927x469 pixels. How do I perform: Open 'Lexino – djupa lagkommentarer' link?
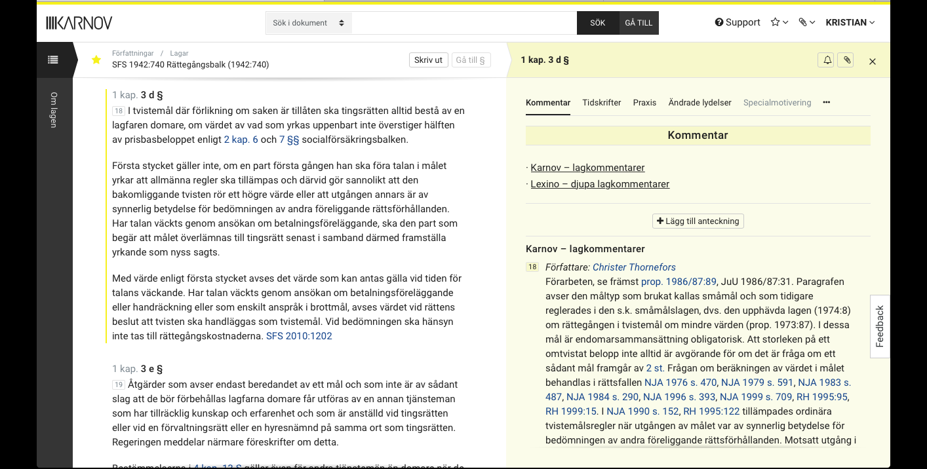pyautogui.click(x=600, y=184)
